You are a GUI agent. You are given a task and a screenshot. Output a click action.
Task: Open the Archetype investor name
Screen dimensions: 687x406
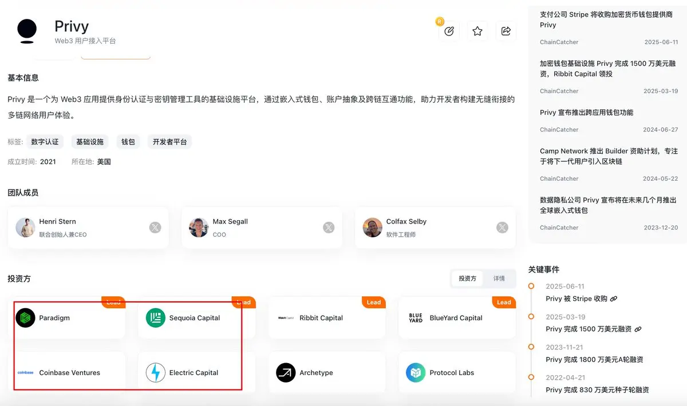(x=316, y=373)
